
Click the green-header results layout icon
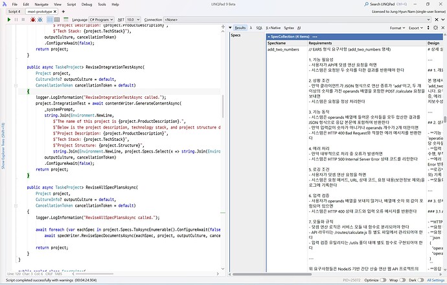pyautogui.click(x=66, y=19)
